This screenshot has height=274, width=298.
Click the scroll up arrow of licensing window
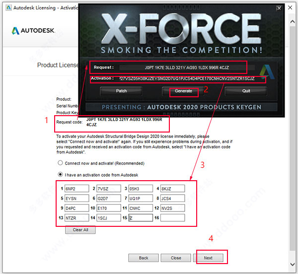coord(293,21)
